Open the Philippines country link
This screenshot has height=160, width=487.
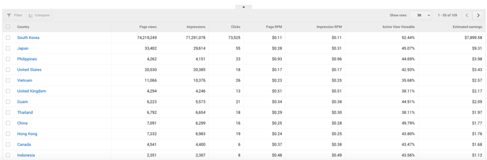click(27, 59)
